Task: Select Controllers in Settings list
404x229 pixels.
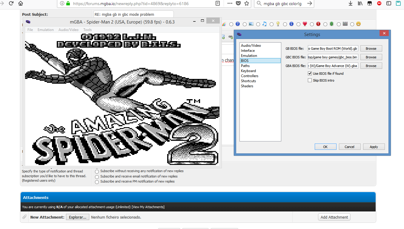Action: point(260,76)
